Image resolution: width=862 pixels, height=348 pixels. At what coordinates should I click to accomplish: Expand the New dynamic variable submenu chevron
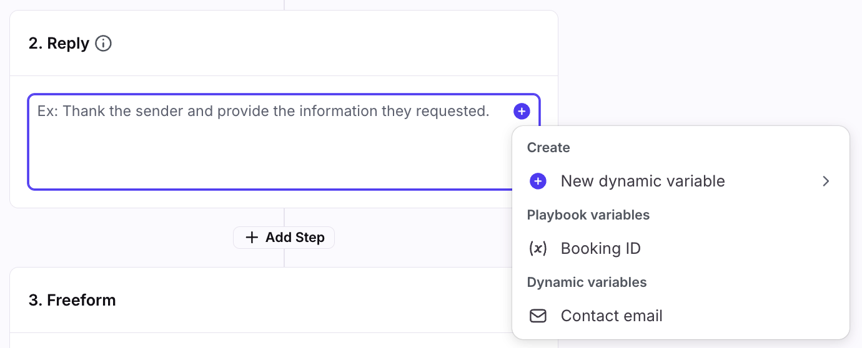point(826,181)
